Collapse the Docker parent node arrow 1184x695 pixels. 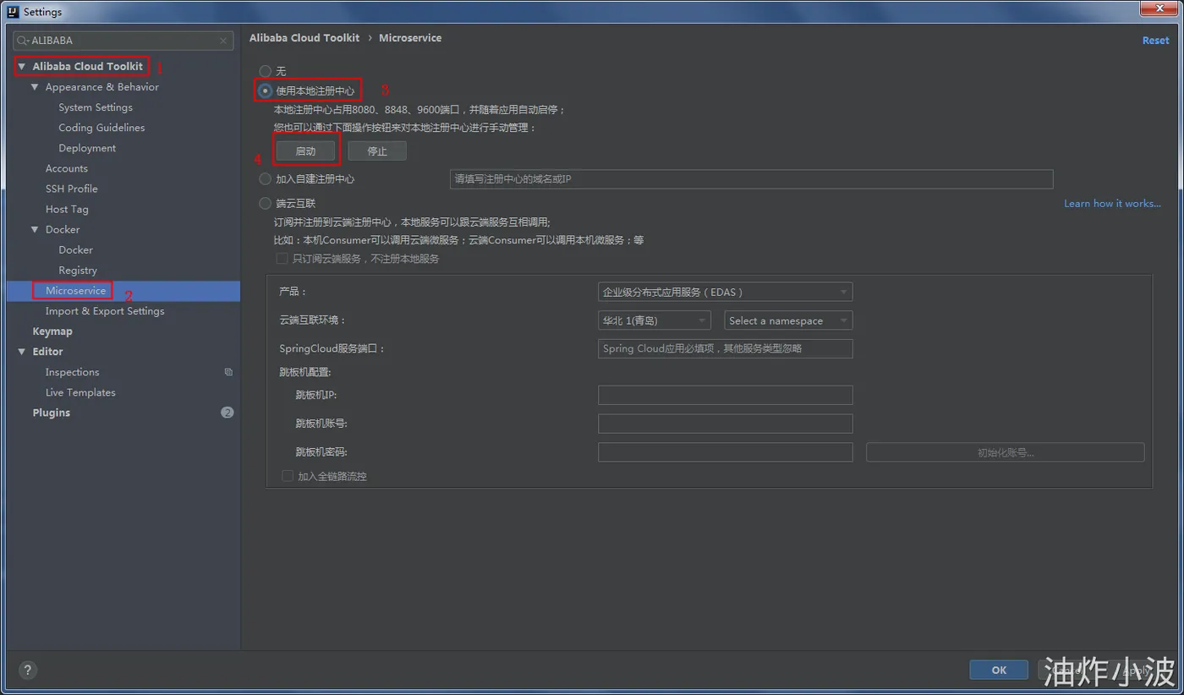(x=35, y=229)
